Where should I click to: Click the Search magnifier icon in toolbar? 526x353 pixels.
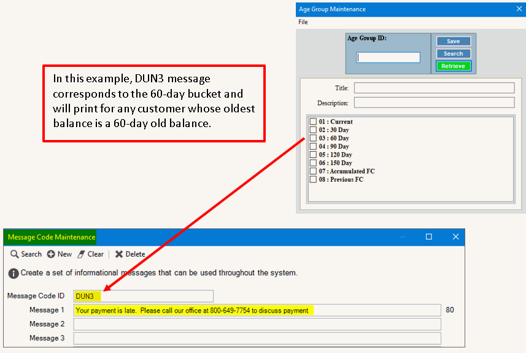point(15,254)
